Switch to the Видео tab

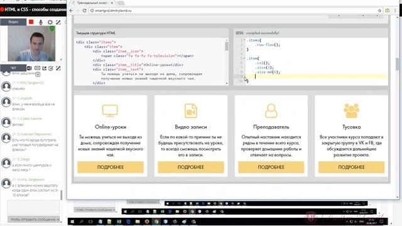click(x=13, y=22)
